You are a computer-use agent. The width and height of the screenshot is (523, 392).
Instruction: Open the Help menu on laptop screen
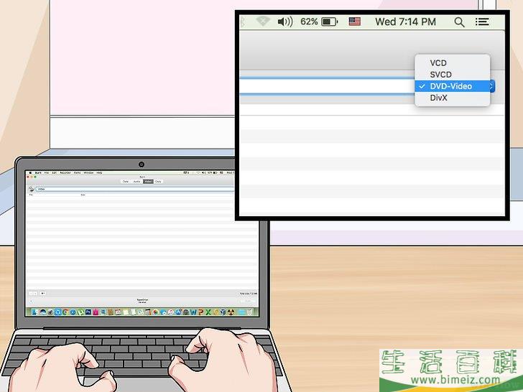click(x=99, y=172)
